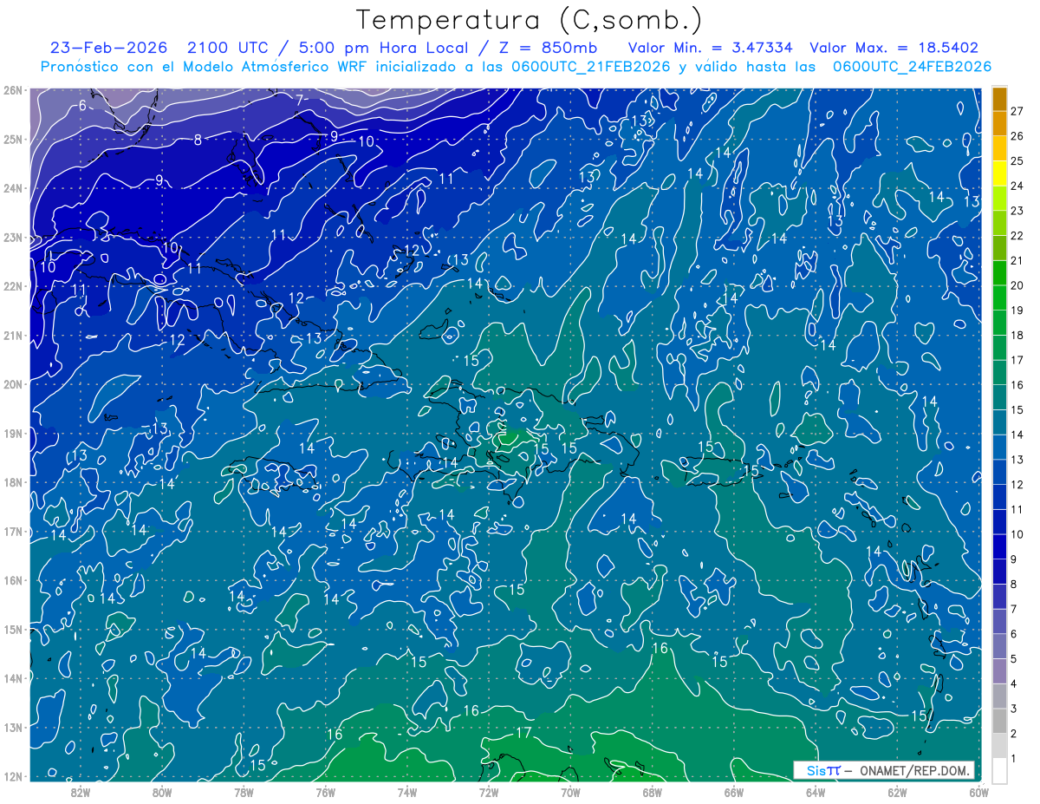1040x804 pixels.
Task: Click the "20N" latitude axis label
Action: pos(12,384)
